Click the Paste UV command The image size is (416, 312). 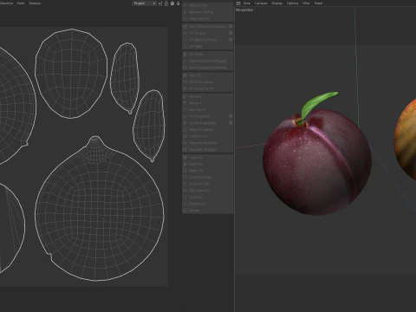tap(208, 164)
